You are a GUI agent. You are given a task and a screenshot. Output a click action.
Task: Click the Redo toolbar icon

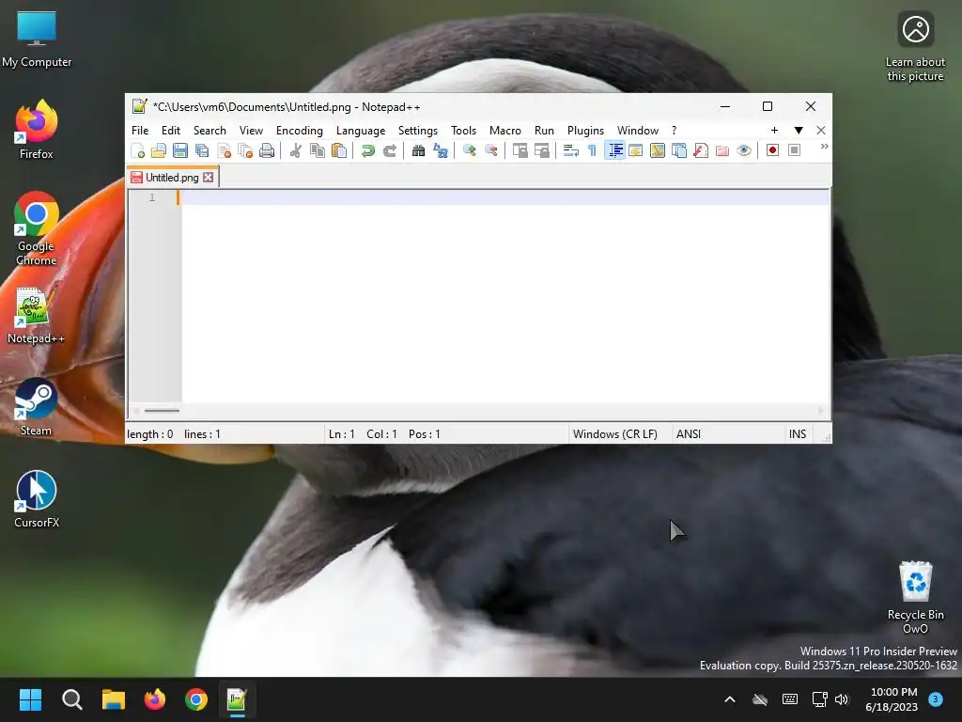[390, 150]
